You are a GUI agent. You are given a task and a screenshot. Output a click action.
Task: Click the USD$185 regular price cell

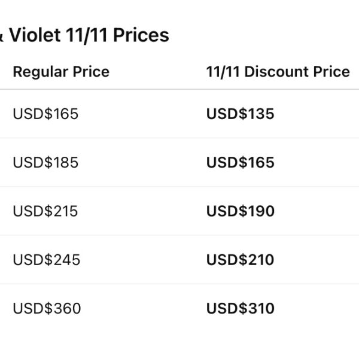pyautogui.click(x=45, y=162)
